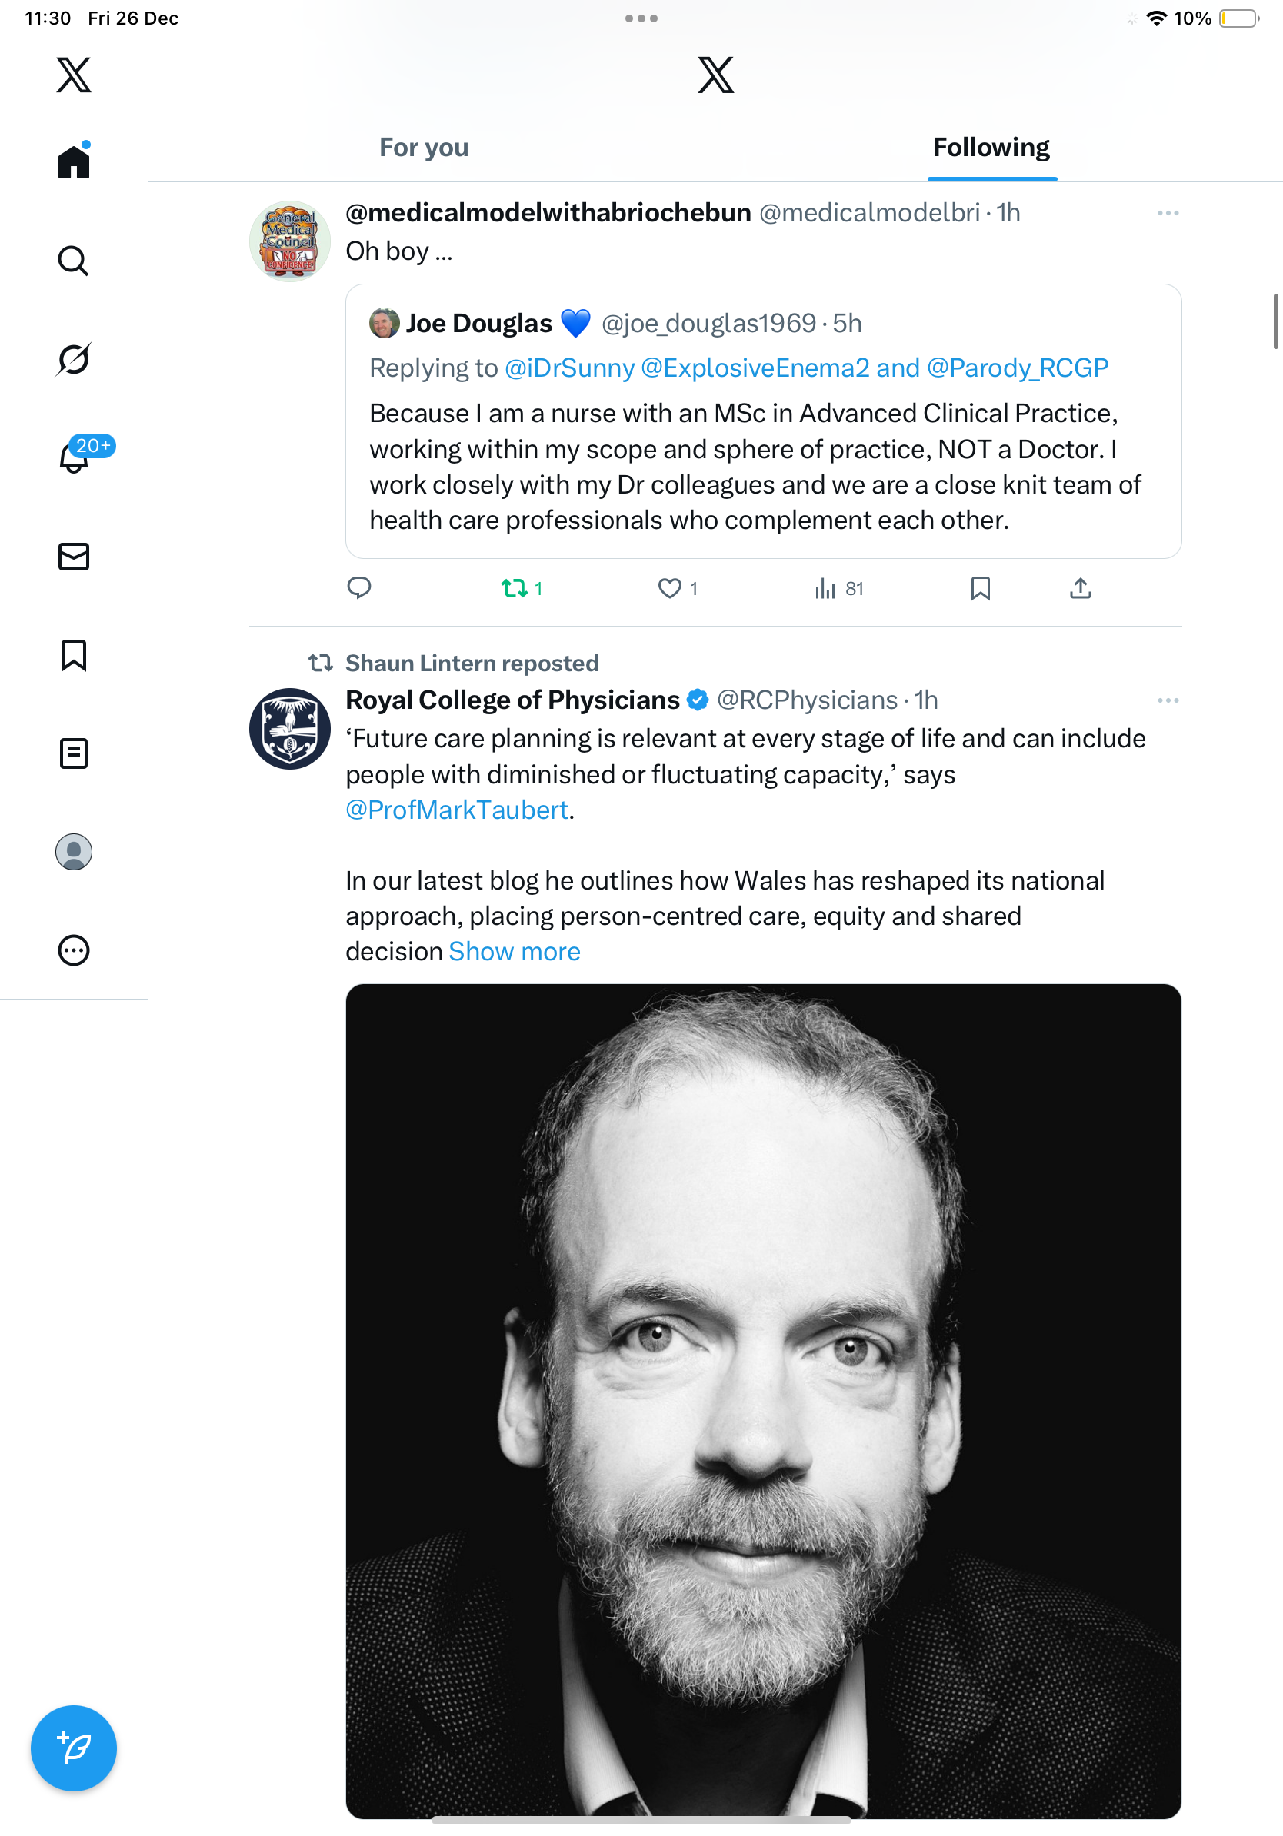Open more options for Royal College post
The image size is (1283, 1836).
(1168, 700)
